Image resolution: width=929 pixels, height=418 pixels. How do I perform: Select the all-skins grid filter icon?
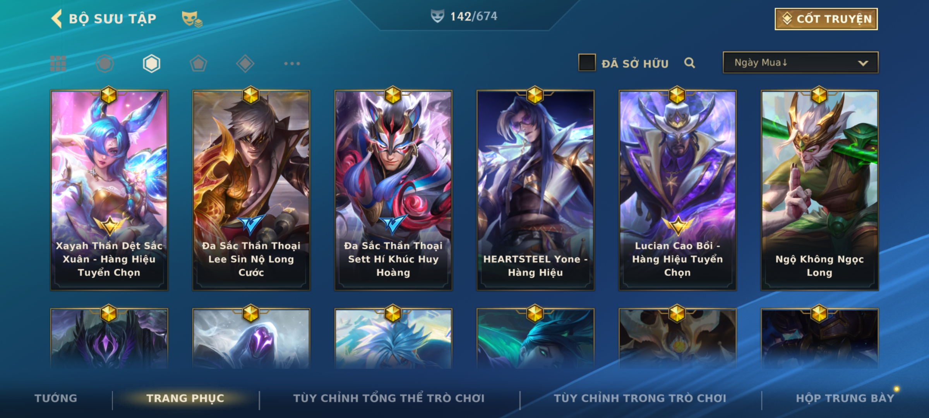[58, 63]
